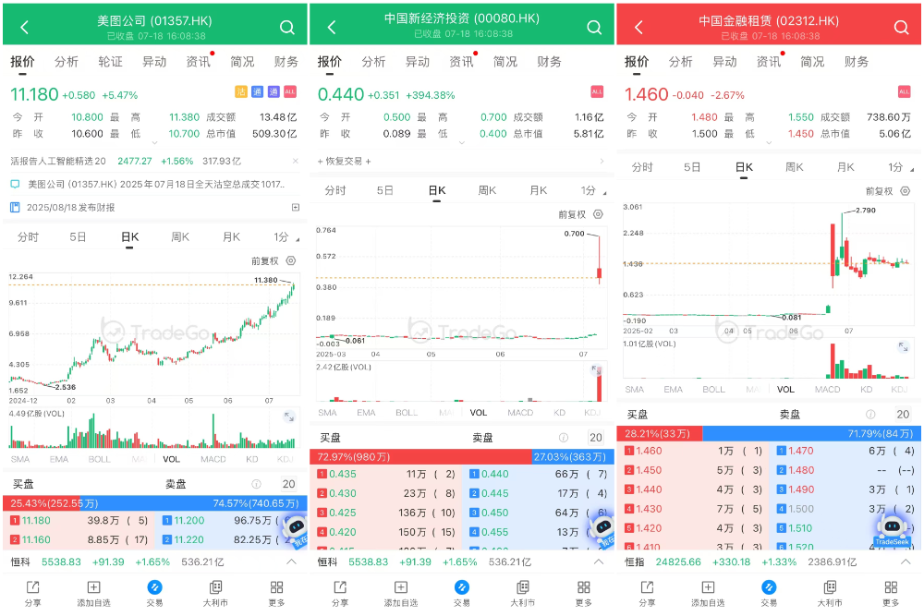This screenshot has height=616, width=924.
Task: Open chart settings gear beside 前复权 in 中国金融租赁
Action: click(x=906, y=191)
